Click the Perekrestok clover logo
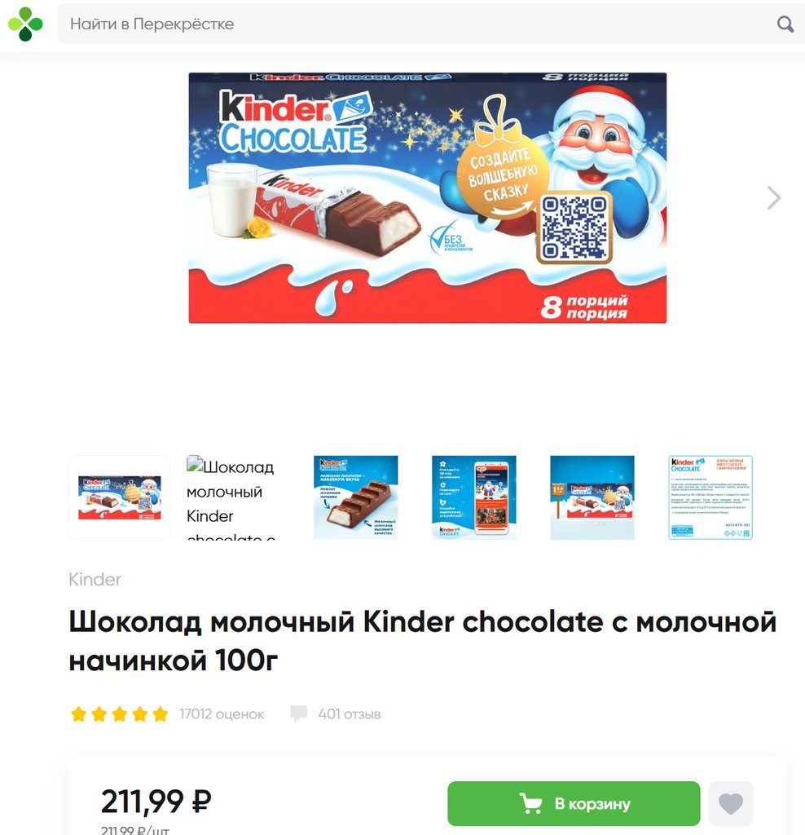 (25, 24)
